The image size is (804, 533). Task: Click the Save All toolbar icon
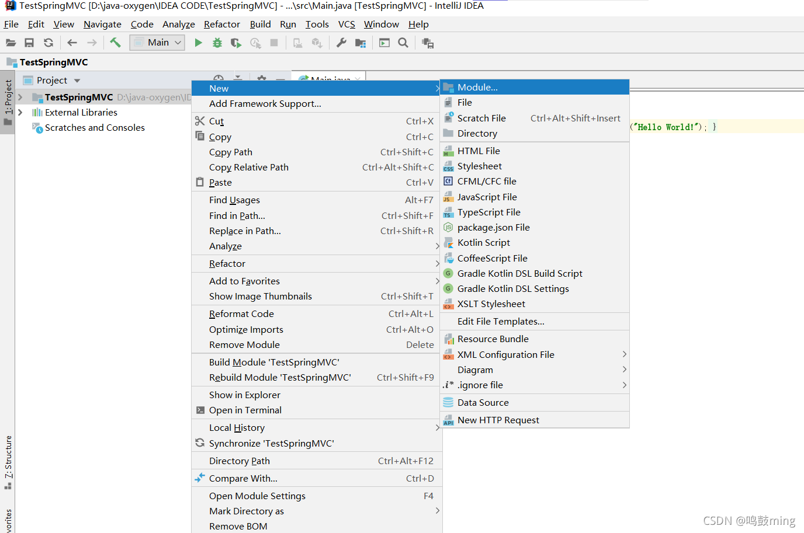tap(29, 43)
